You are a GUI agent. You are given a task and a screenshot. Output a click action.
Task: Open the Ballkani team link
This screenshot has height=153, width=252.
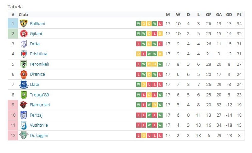[38, 24]
